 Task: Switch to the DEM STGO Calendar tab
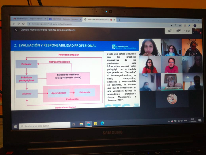(65, 19)
